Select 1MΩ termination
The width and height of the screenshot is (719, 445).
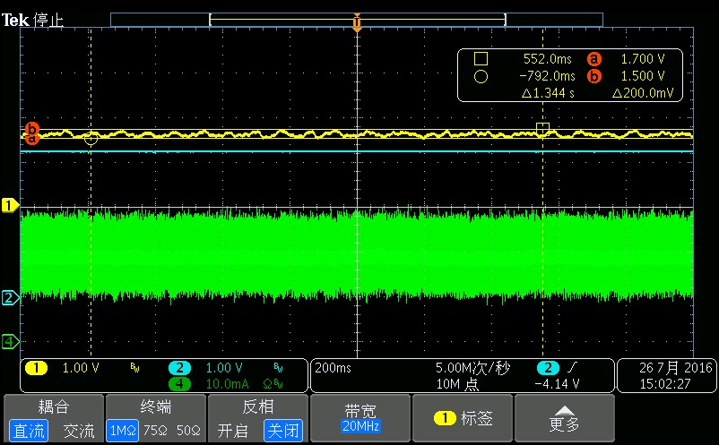pos(123,431)
